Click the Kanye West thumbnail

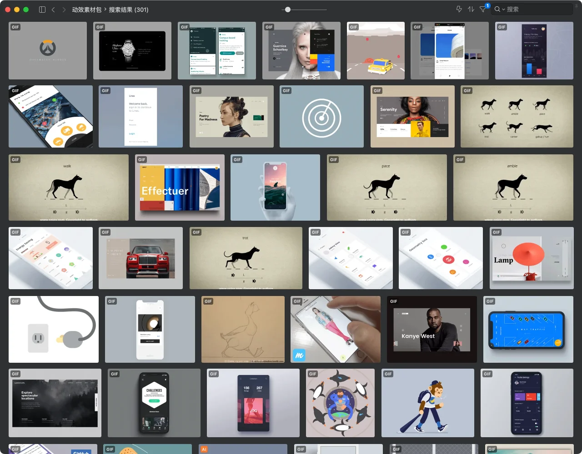[431, 330]
